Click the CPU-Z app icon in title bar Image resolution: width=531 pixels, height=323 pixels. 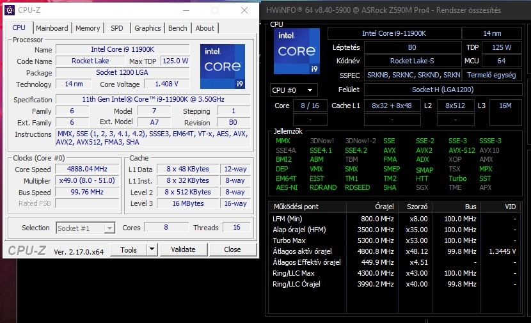coord(10,10)
